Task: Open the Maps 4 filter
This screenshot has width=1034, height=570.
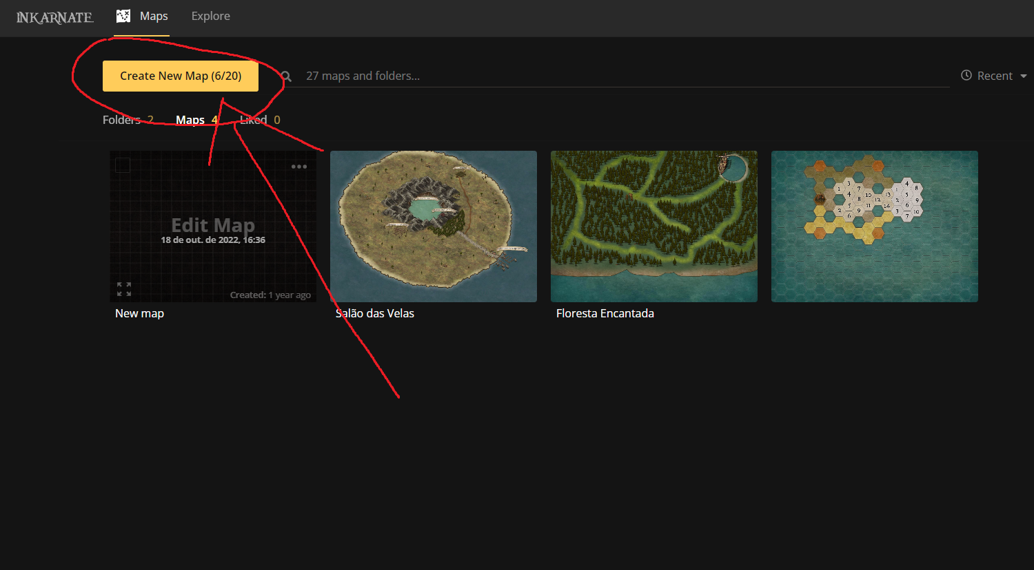Action: point(196,119)
